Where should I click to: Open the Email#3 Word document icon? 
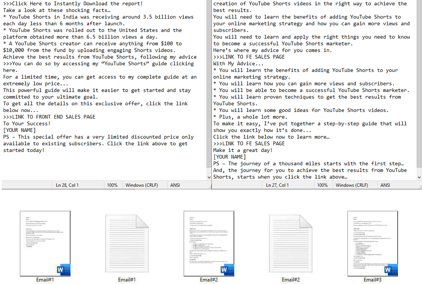[x=373, y=244]
